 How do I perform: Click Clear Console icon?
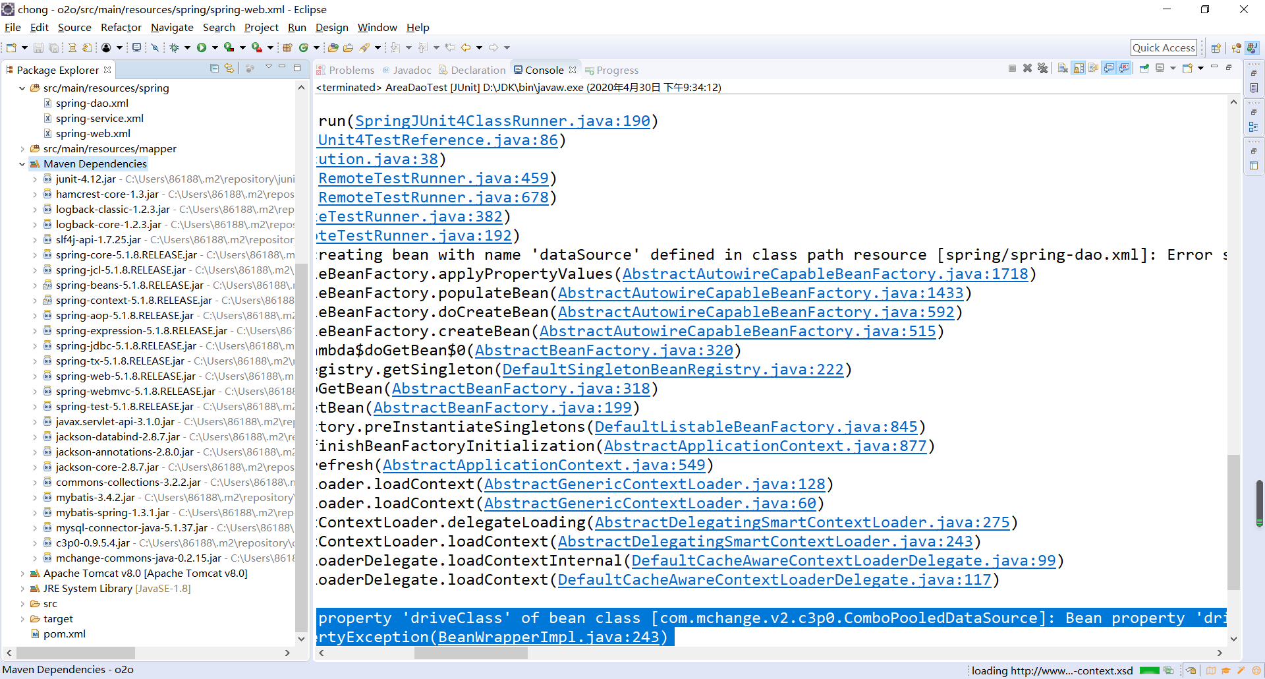[x=1063, y=68]
